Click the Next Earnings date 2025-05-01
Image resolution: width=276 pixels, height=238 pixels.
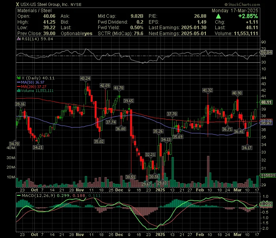click(x=194, y=34)
